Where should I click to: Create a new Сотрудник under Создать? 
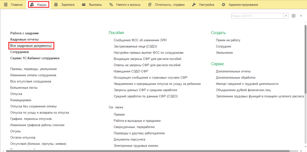click(x=224, y=46)
